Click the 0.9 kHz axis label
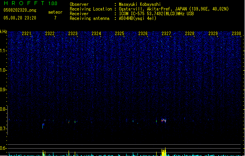Screen dimensions: 245x156 coord(4,90)
